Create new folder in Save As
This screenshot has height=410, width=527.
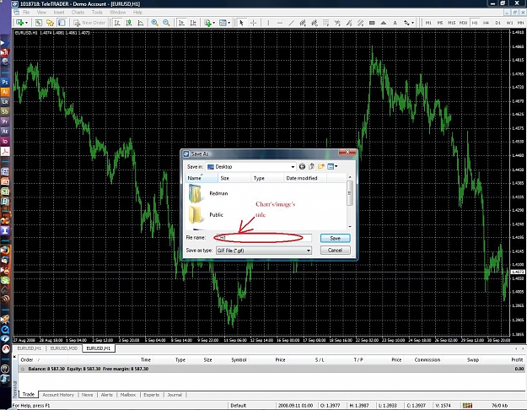(x=321, y=166)
